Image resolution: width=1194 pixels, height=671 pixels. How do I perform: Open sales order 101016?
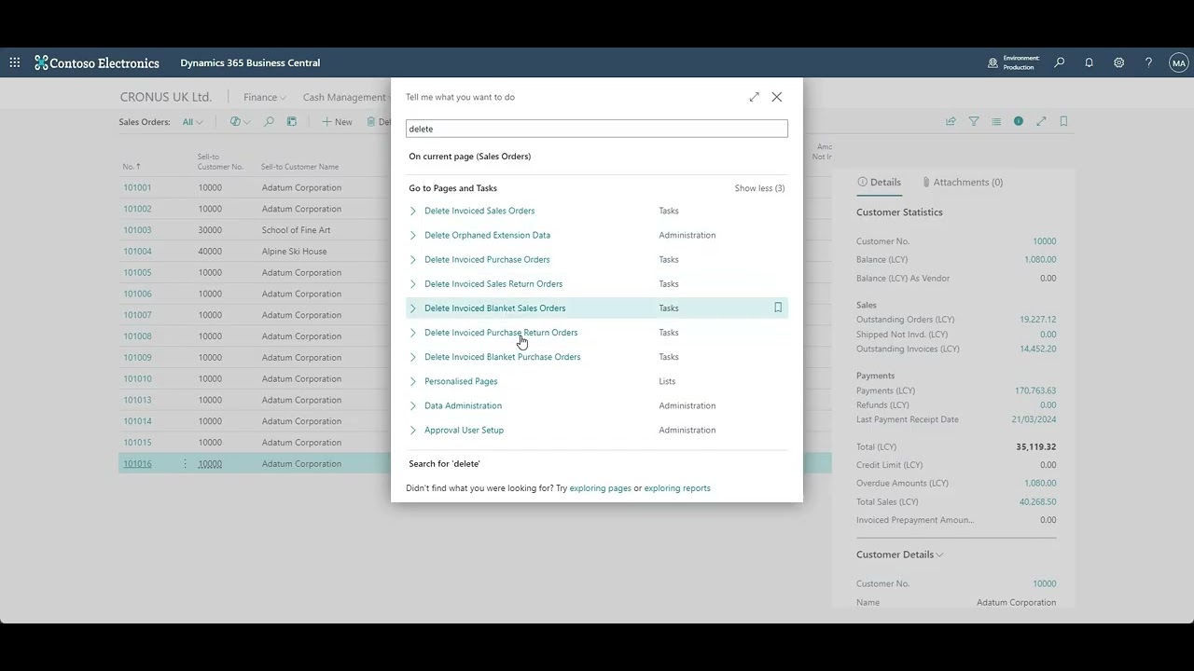[137, 463]
